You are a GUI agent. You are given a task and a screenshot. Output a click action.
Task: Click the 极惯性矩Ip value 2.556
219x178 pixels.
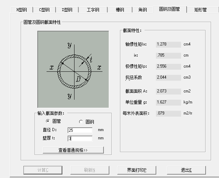tap(168, 67)
